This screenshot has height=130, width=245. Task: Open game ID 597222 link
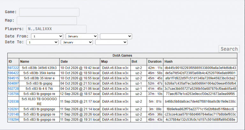[13, 68]
